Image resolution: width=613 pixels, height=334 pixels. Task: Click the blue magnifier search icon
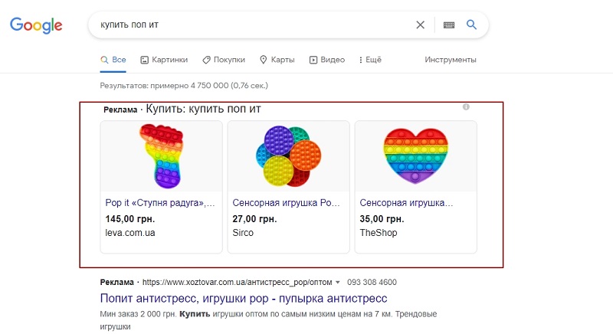tap(471, 25)
